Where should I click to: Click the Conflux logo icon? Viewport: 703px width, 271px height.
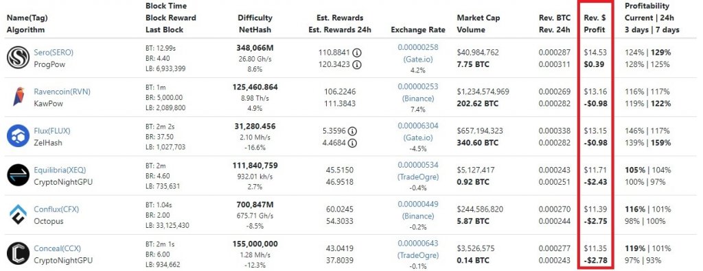[x=18, y=215]
